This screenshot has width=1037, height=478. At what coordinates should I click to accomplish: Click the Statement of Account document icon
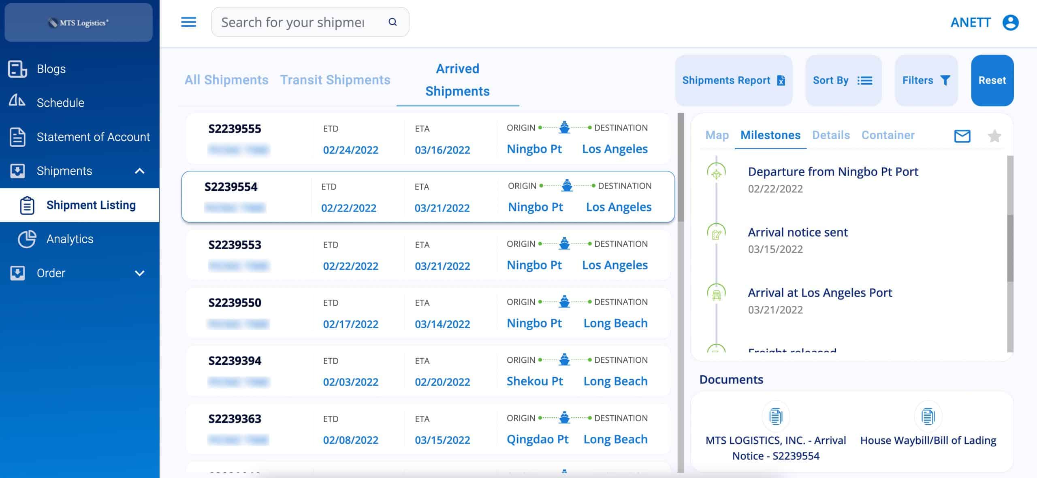(x=17, y=137)
